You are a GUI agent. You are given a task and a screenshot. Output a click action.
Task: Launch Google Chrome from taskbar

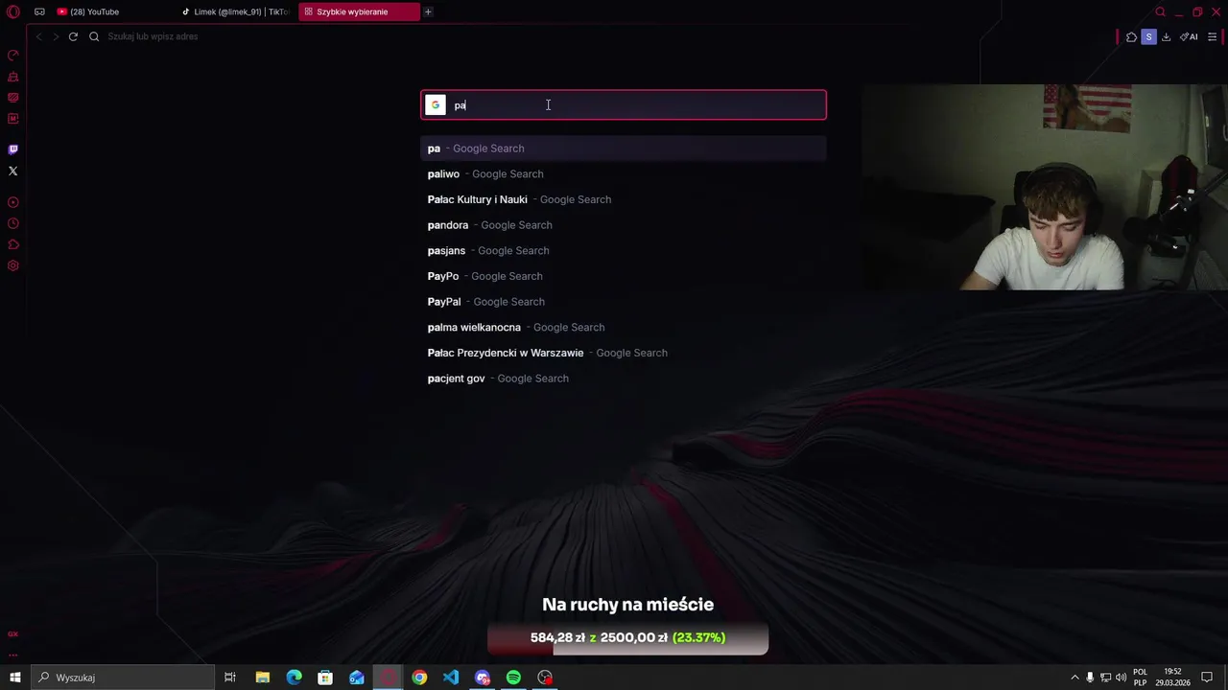pyautogui.click(x=419, y=678)
